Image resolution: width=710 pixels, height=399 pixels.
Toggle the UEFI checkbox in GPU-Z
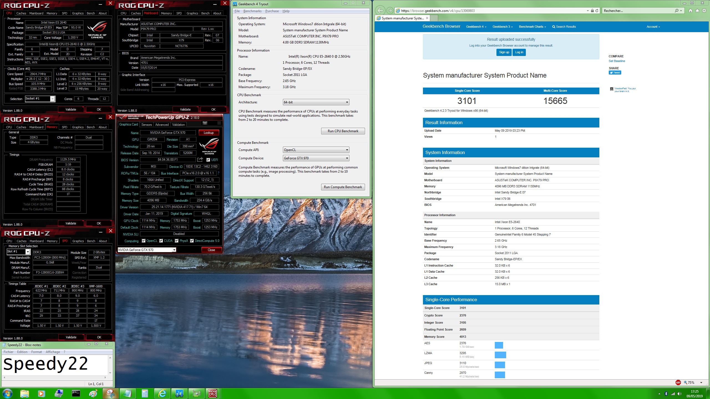[x=208, y=160]
